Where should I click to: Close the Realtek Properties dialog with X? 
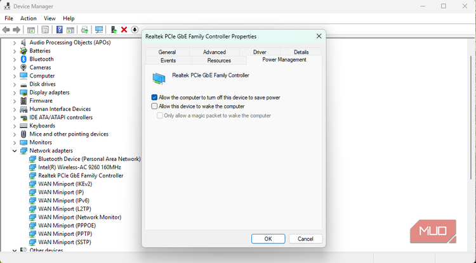pos(319,36)
